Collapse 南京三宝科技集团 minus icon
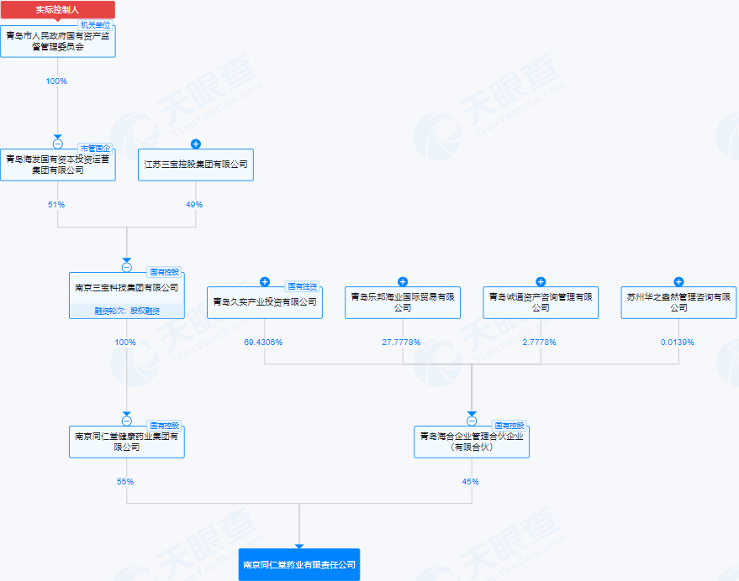The height and width of the screenshot is (581, 739). click(127, 267)
